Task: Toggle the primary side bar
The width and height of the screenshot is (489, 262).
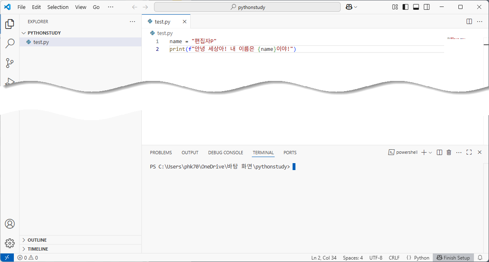Action: tap(405, 7)
